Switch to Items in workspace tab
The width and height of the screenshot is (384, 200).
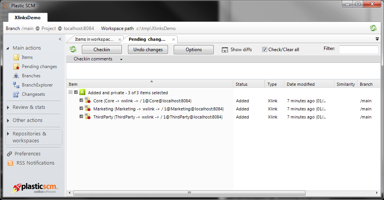click(x=94, y=39)
